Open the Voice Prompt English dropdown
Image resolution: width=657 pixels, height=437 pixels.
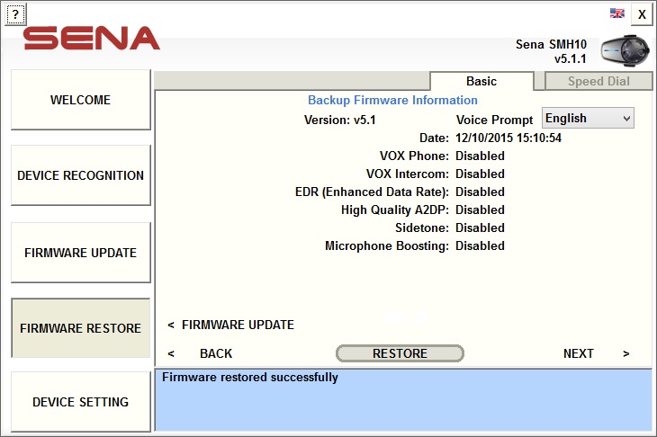(x=588, y=118)
